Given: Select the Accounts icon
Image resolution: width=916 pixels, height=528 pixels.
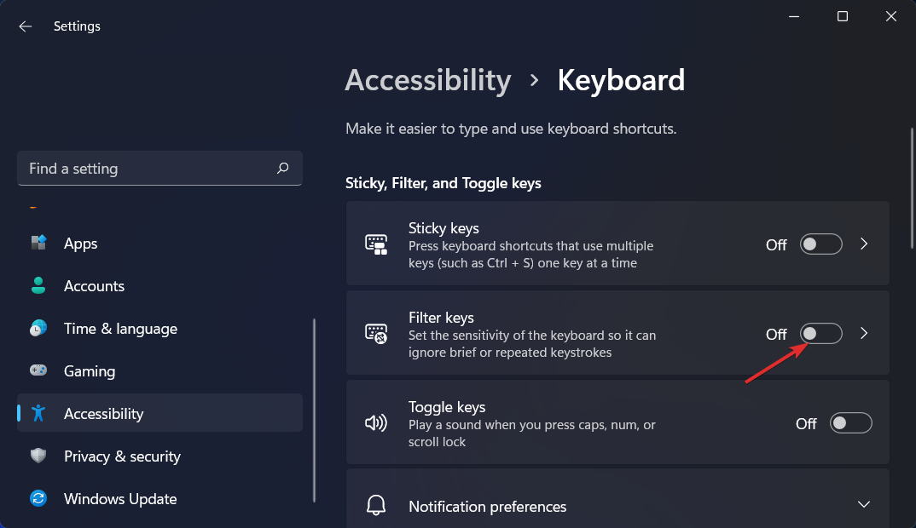Looking at the screenshot, I should 38,286.
